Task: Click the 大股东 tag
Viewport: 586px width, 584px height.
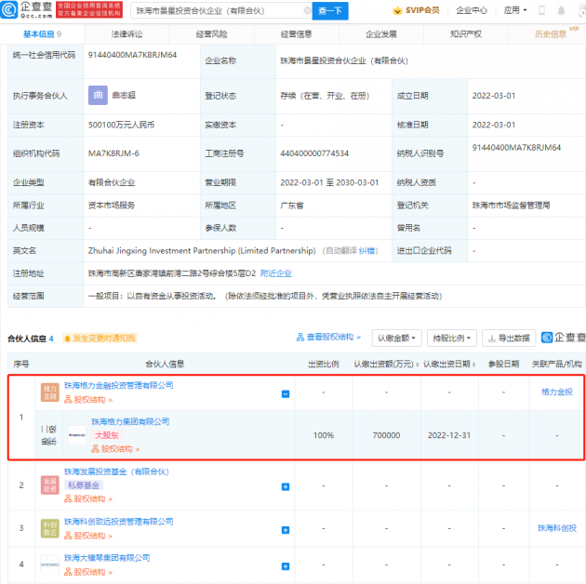Action: click(107, 435)
